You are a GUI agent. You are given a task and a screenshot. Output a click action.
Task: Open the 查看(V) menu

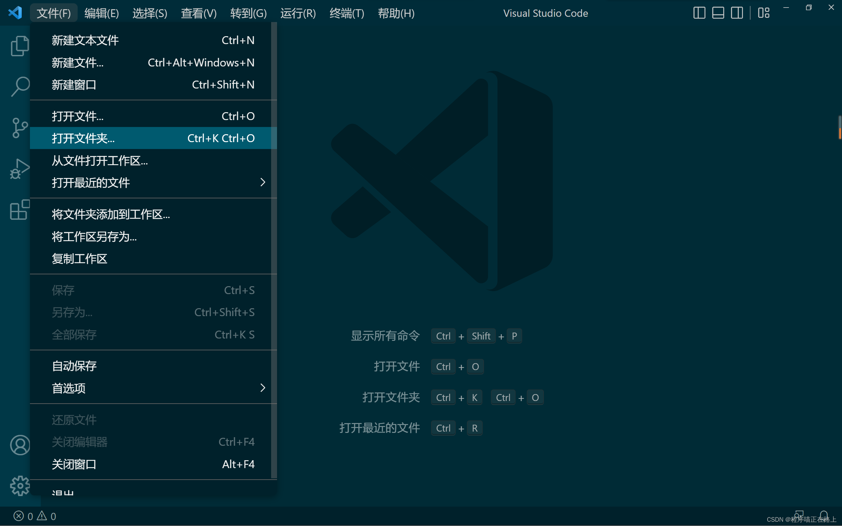[199, 13]
